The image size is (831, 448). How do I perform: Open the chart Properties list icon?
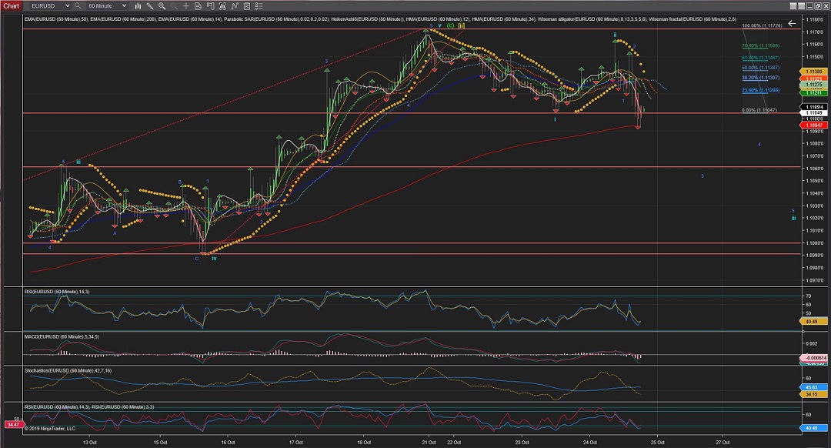pos(258,6)
